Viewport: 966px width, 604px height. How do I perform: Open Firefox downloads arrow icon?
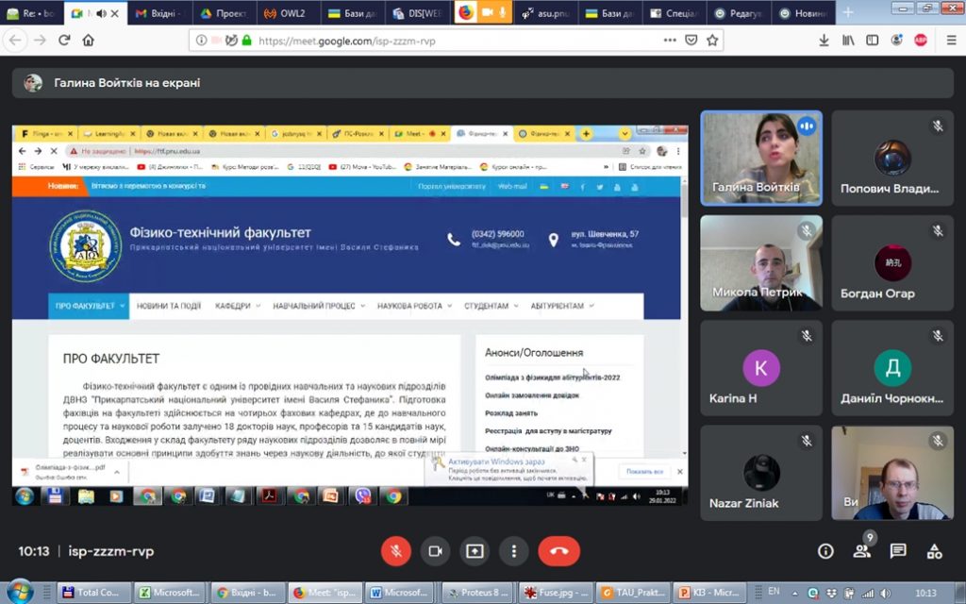click(x=824, y=41)
